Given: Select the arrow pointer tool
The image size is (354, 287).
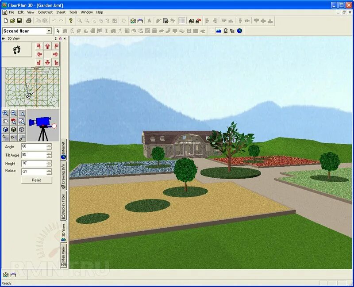Looking at the screenshot, I should (x=58, y=31).
